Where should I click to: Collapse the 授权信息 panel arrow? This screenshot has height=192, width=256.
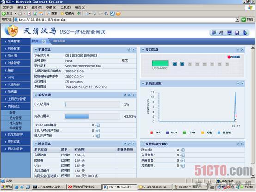[x=36, y=144]
